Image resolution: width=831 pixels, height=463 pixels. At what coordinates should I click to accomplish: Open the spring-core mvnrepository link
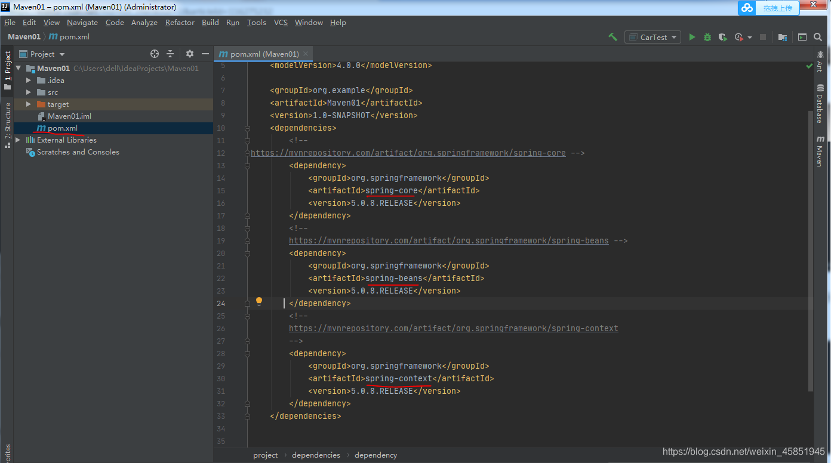(408, 153)
